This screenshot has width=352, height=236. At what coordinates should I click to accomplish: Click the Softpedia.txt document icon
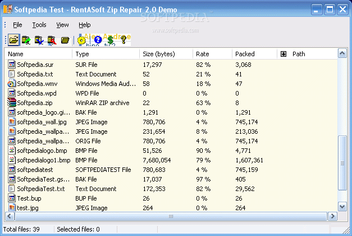[12, 74]
